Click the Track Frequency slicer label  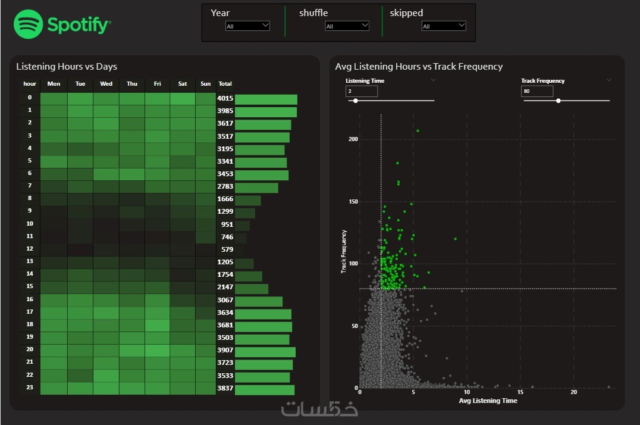[542, 81]
